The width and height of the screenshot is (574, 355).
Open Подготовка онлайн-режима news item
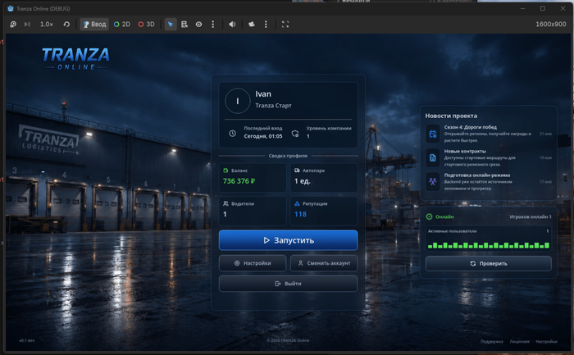tap(489, 181)
